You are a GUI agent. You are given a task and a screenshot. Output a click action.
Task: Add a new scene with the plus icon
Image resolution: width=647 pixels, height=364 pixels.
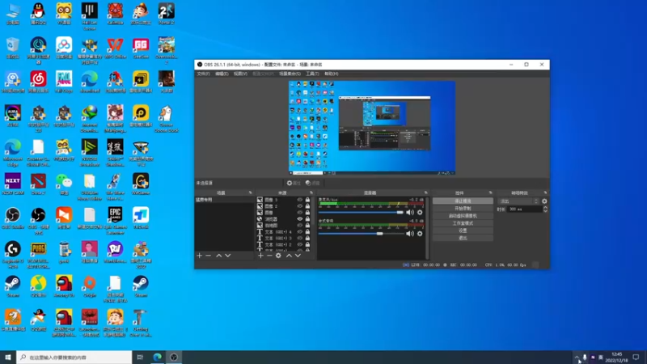tap(199, 256)
